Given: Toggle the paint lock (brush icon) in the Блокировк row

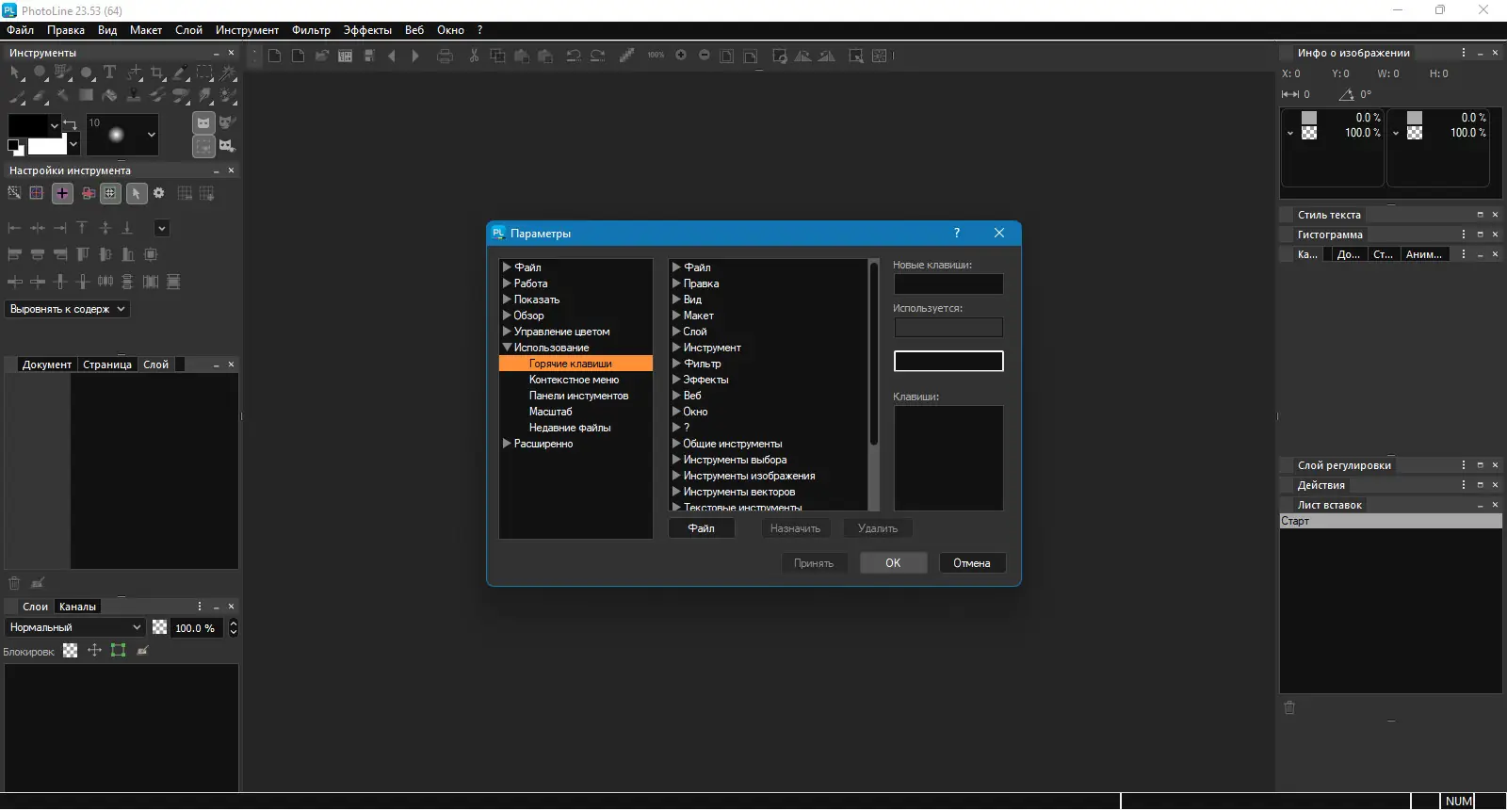Looking at the screenshot, I should pos(143,650).
